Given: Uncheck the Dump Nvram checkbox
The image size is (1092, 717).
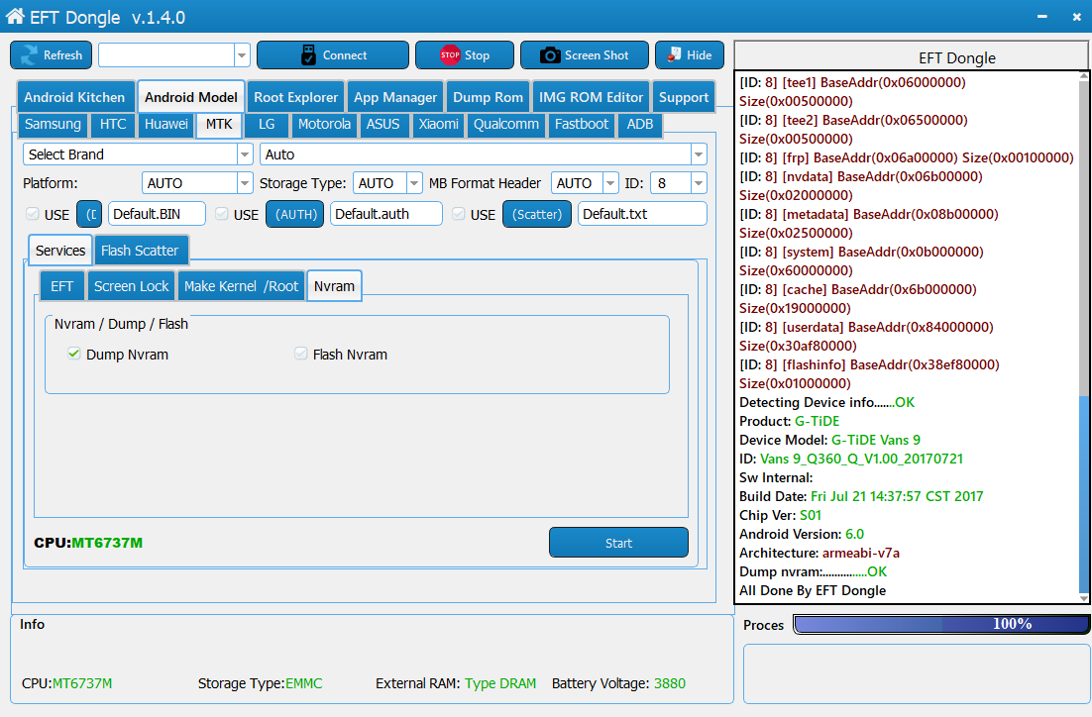Looking at the screenshot, I should [74, 354].
